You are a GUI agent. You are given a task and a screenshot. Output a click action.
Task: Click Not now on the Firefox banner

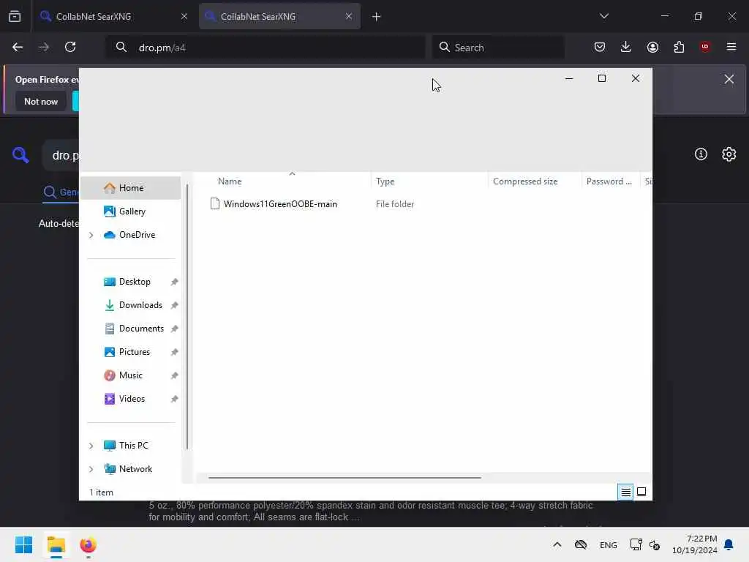pos(41,101)
